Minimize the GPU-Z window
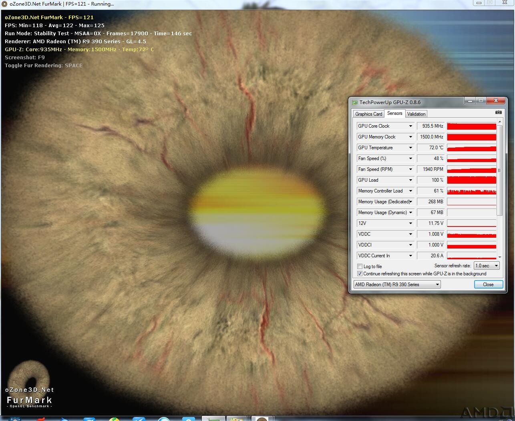The image size is (515, 421). (x=469, y=101)
